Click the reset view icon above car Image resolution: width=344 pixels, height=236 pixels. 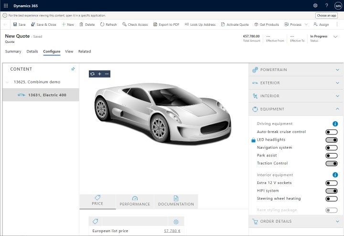point(93,74)
